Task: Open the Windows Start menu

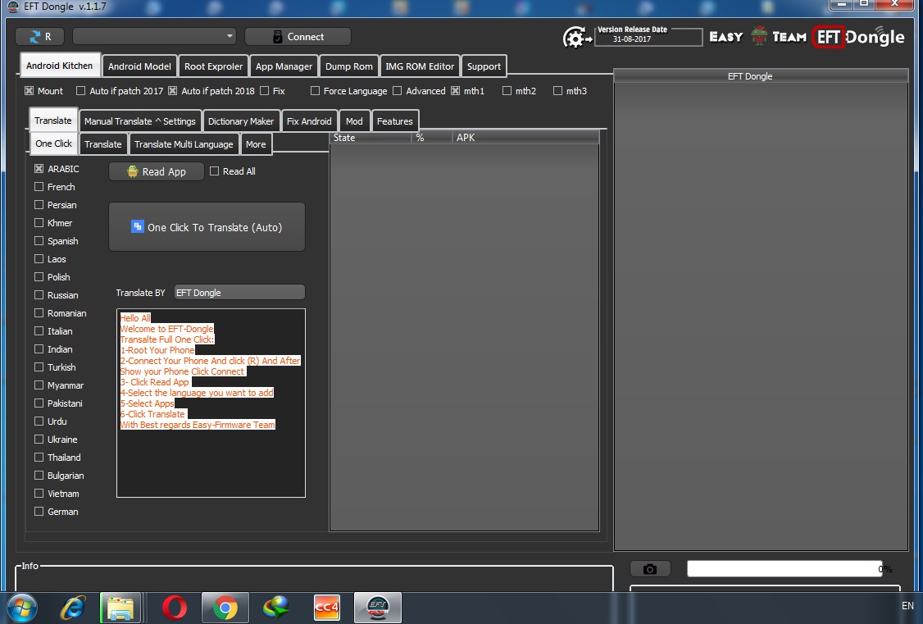Action: tap(22, 608)
